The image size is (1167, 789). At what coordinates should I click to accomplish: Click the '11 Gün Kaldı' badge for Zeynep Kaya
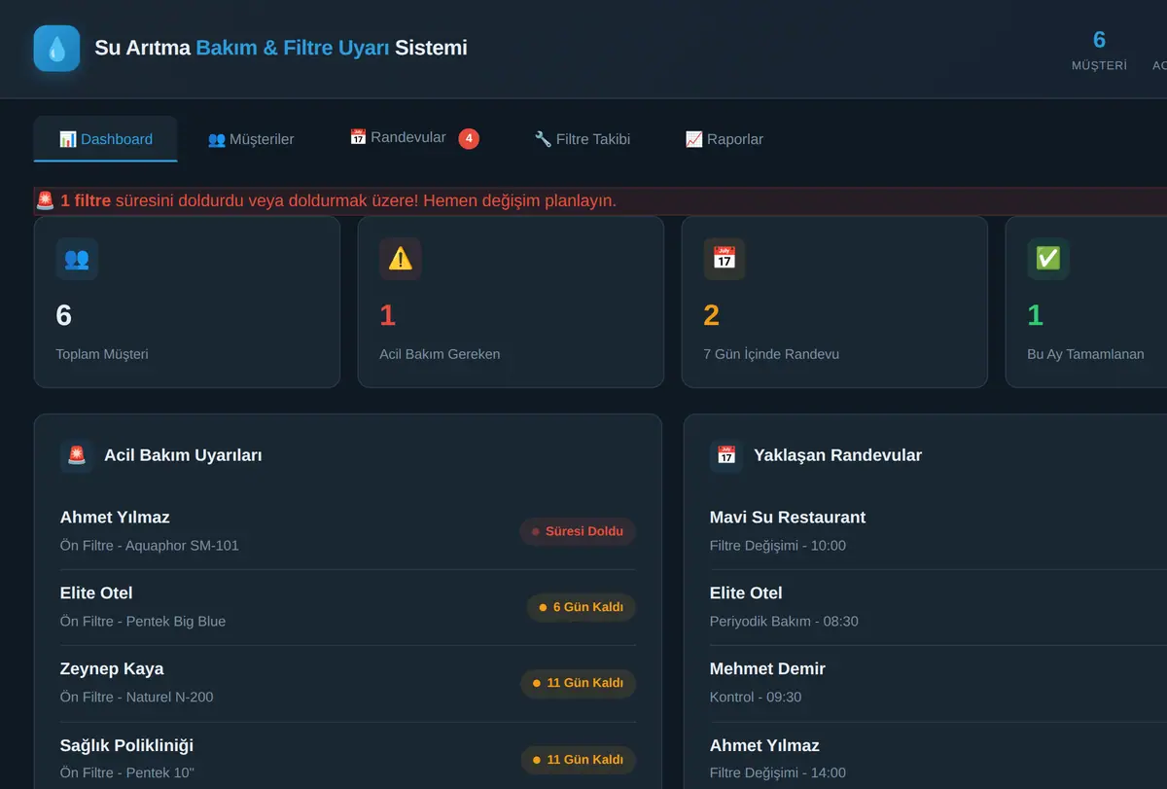(579, 683)
